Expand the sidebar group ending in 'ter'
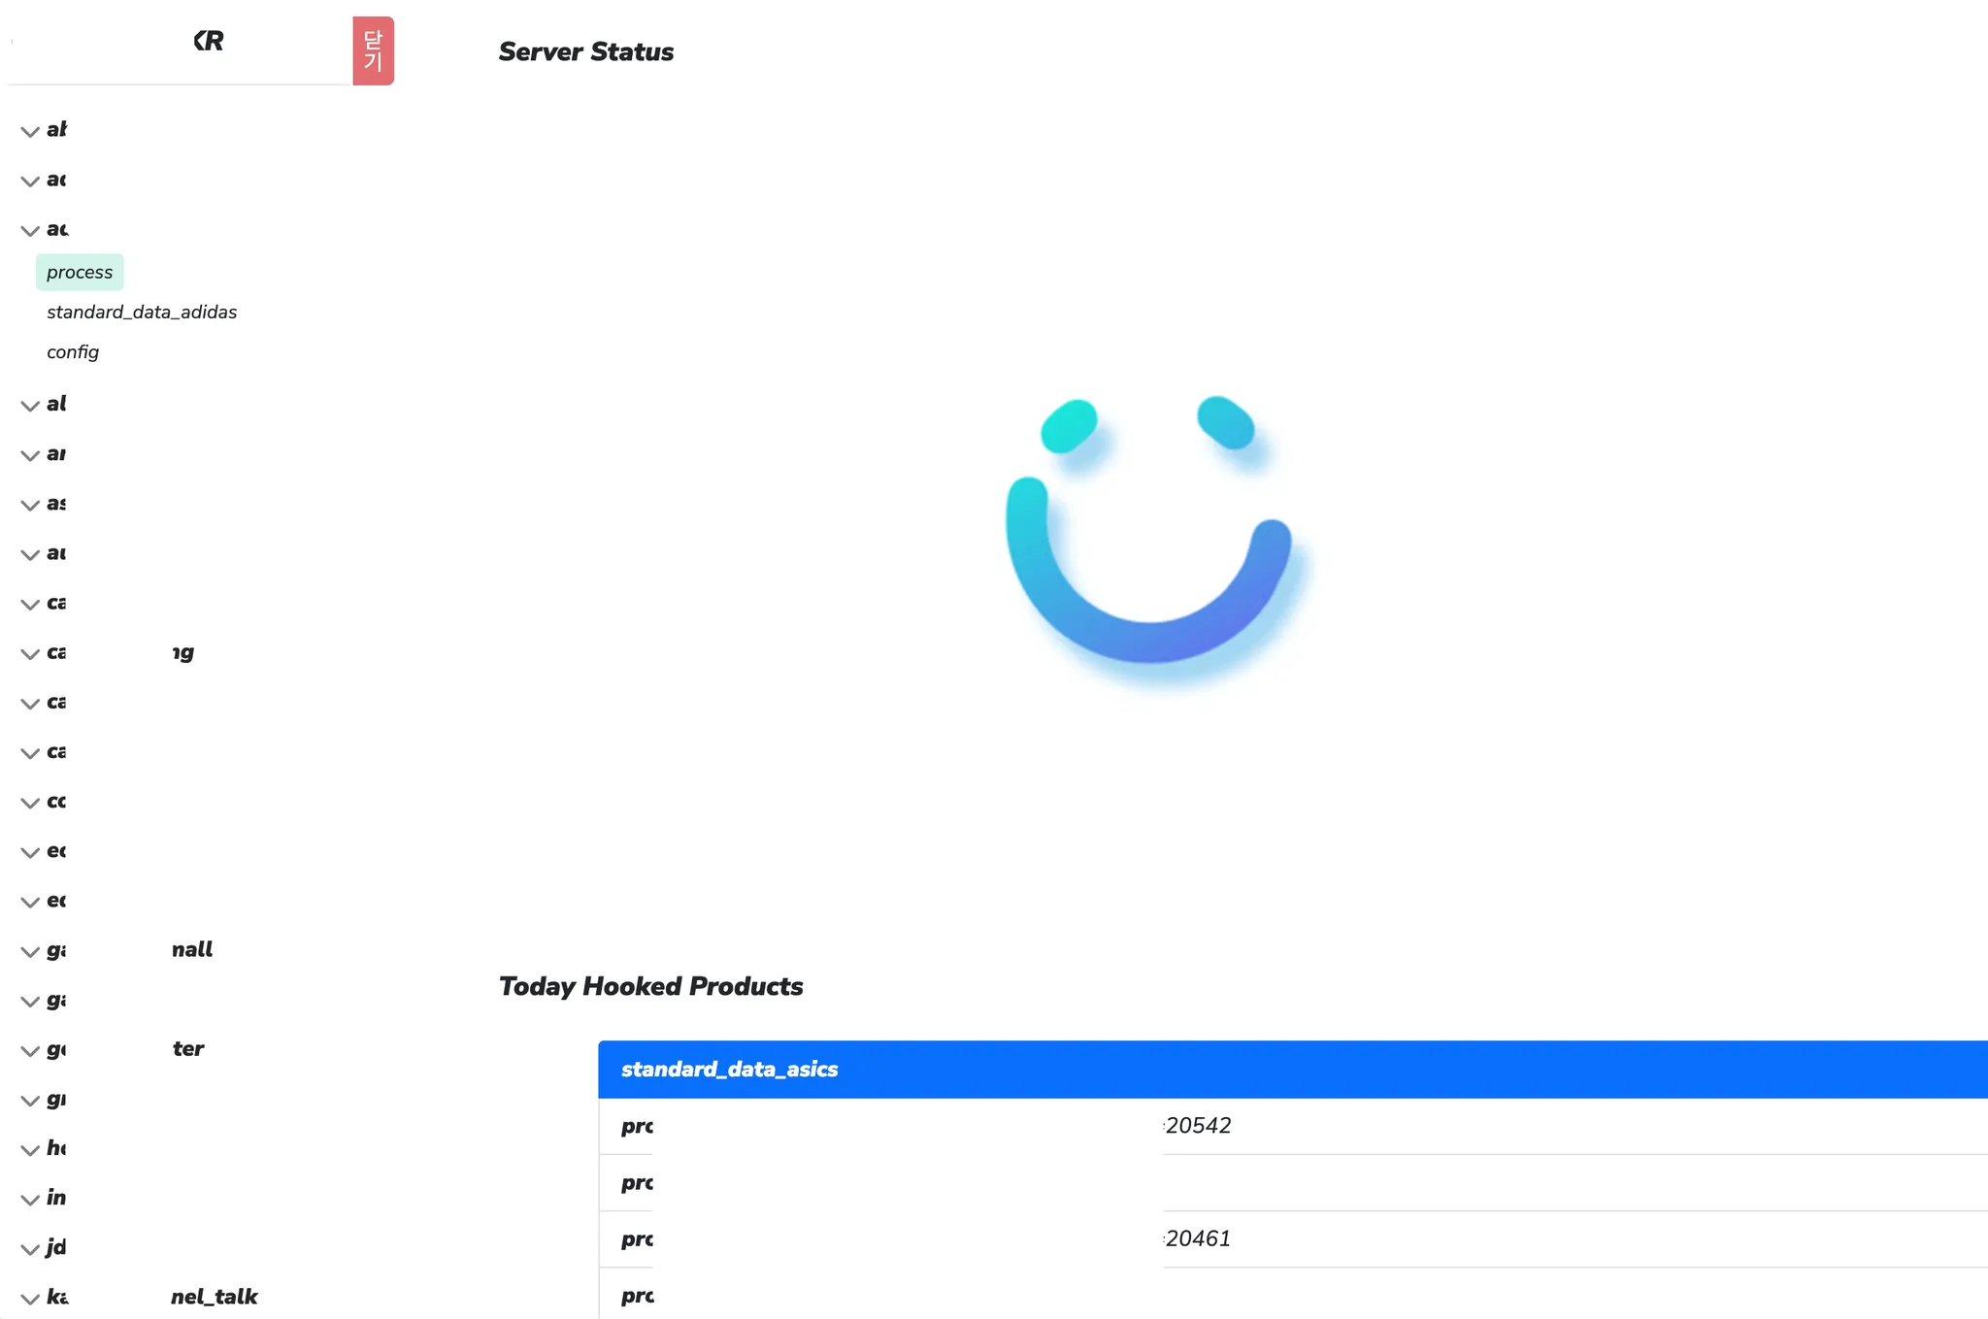 pos(30,1050)
